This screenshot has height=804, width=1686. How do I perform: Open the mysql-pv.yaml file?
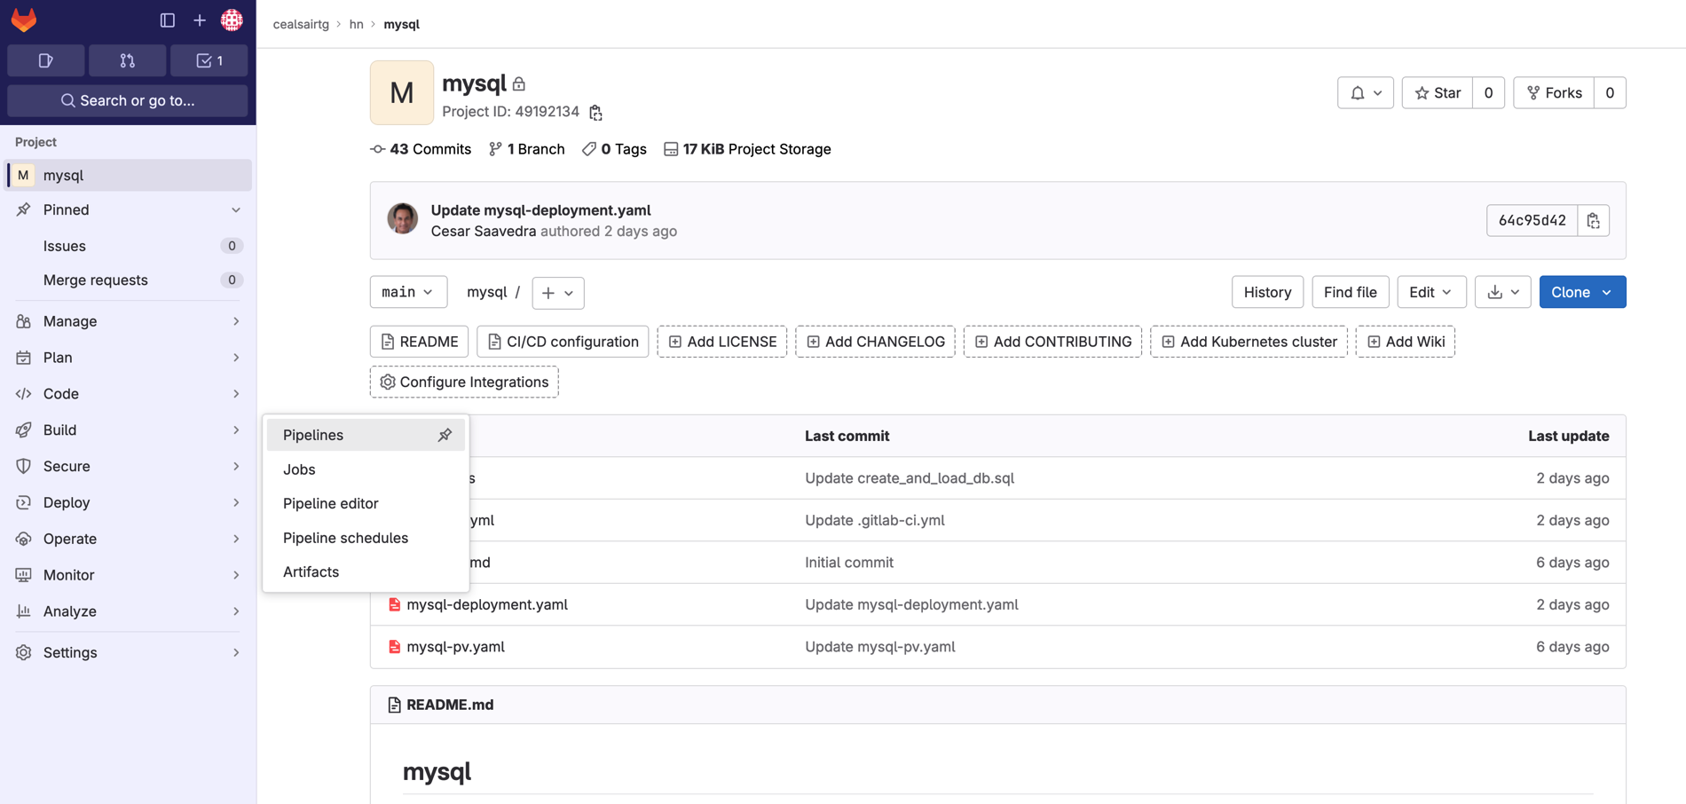(x=455, y=647)
